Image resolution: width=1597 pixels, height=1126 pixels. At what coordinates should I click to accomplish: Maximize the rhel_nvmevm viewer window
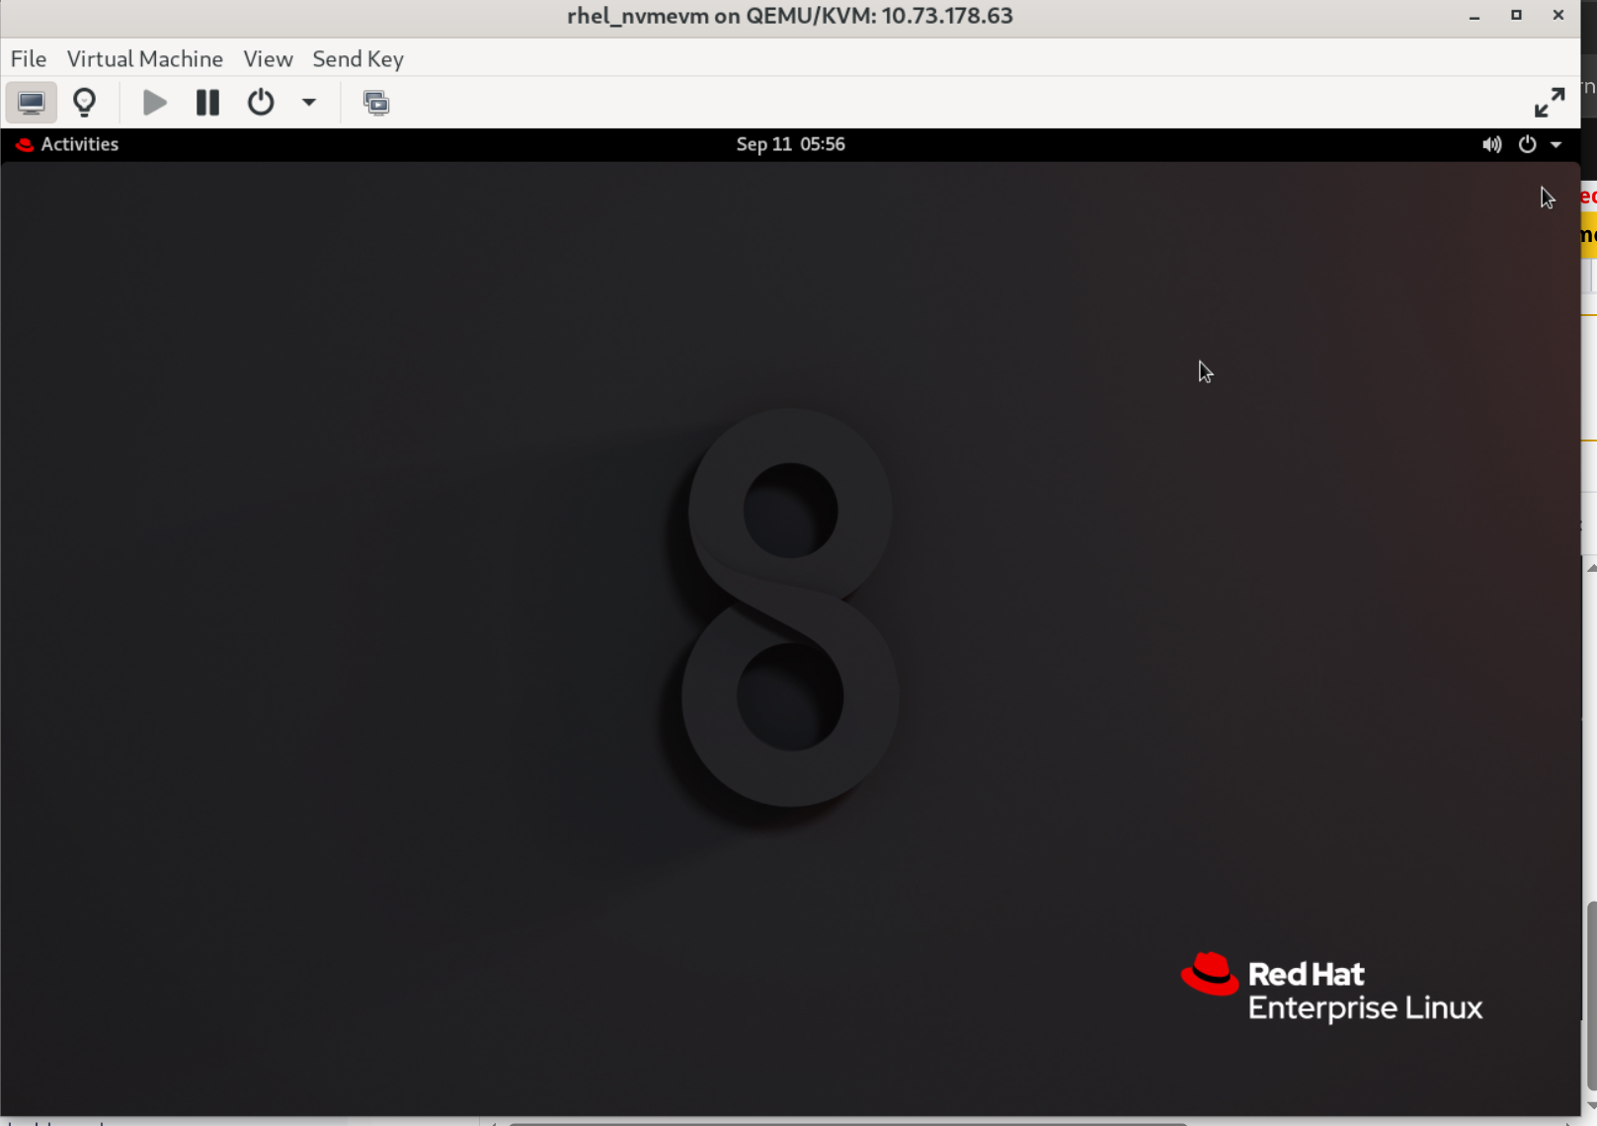tap(1516, 16)
